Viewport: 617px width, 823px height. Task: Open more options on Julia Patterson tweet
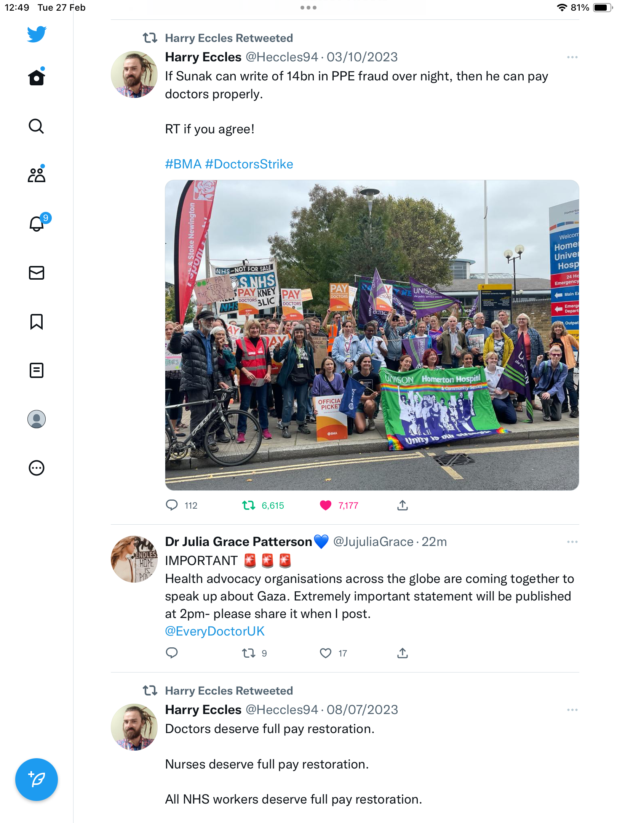572,542
